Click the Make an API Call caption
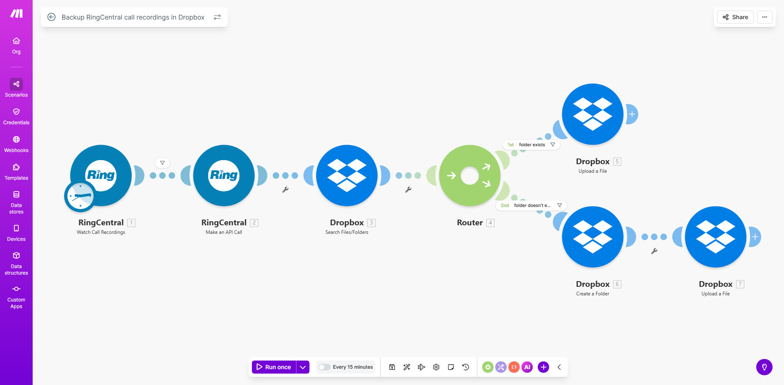Viewport: 784px width, 385px height. (x=224, y=232)
